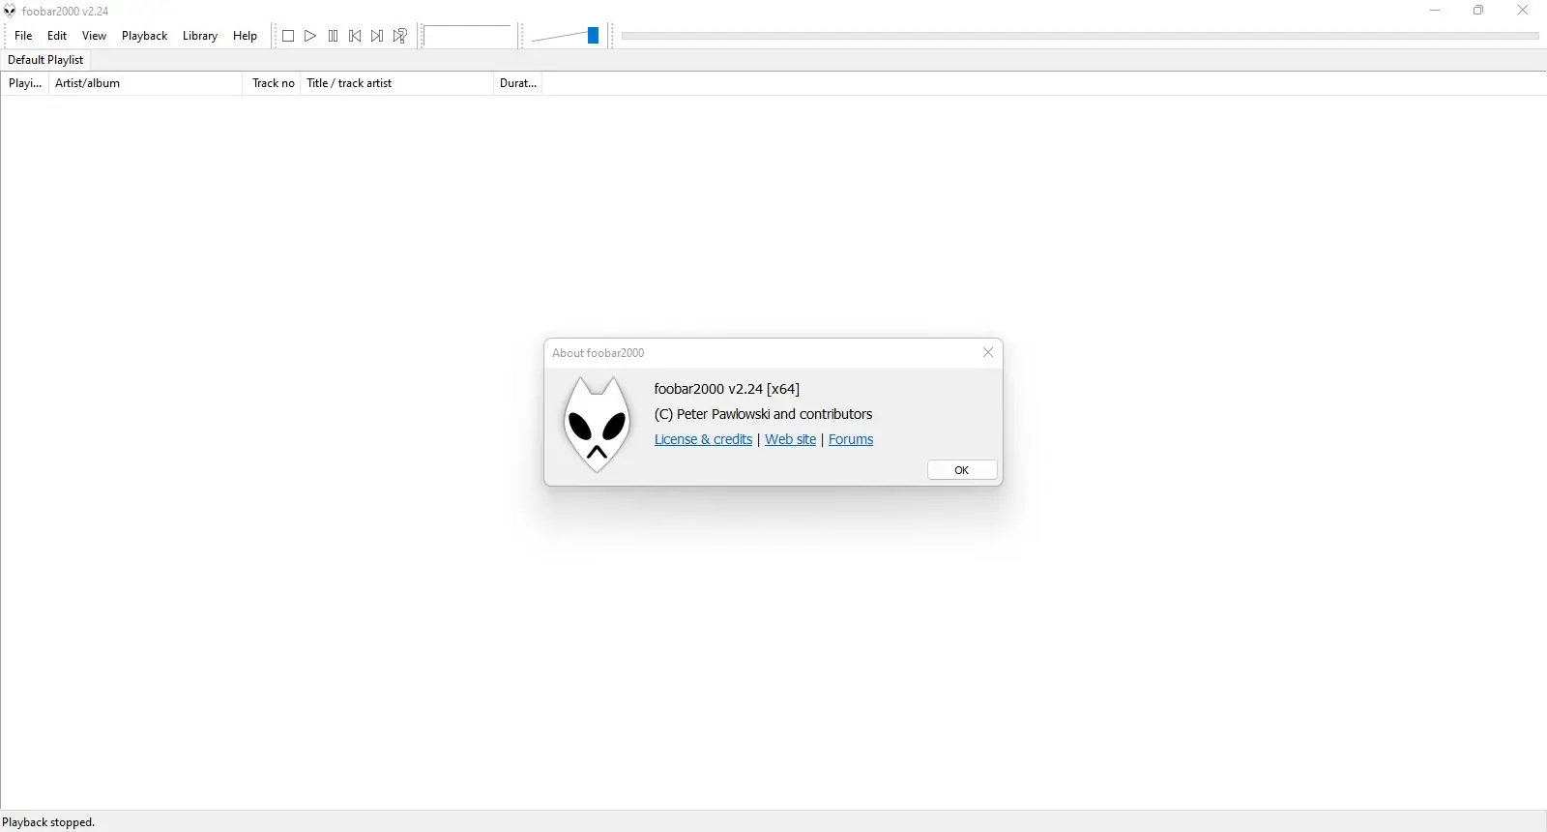The height and width of the screenshot is (832, 1547).
Task: Adjust the volume slider handle
Action: (593, 36)
